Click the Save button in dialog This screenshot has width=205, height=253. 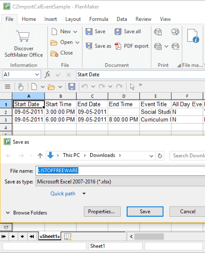tap(145, 211)
